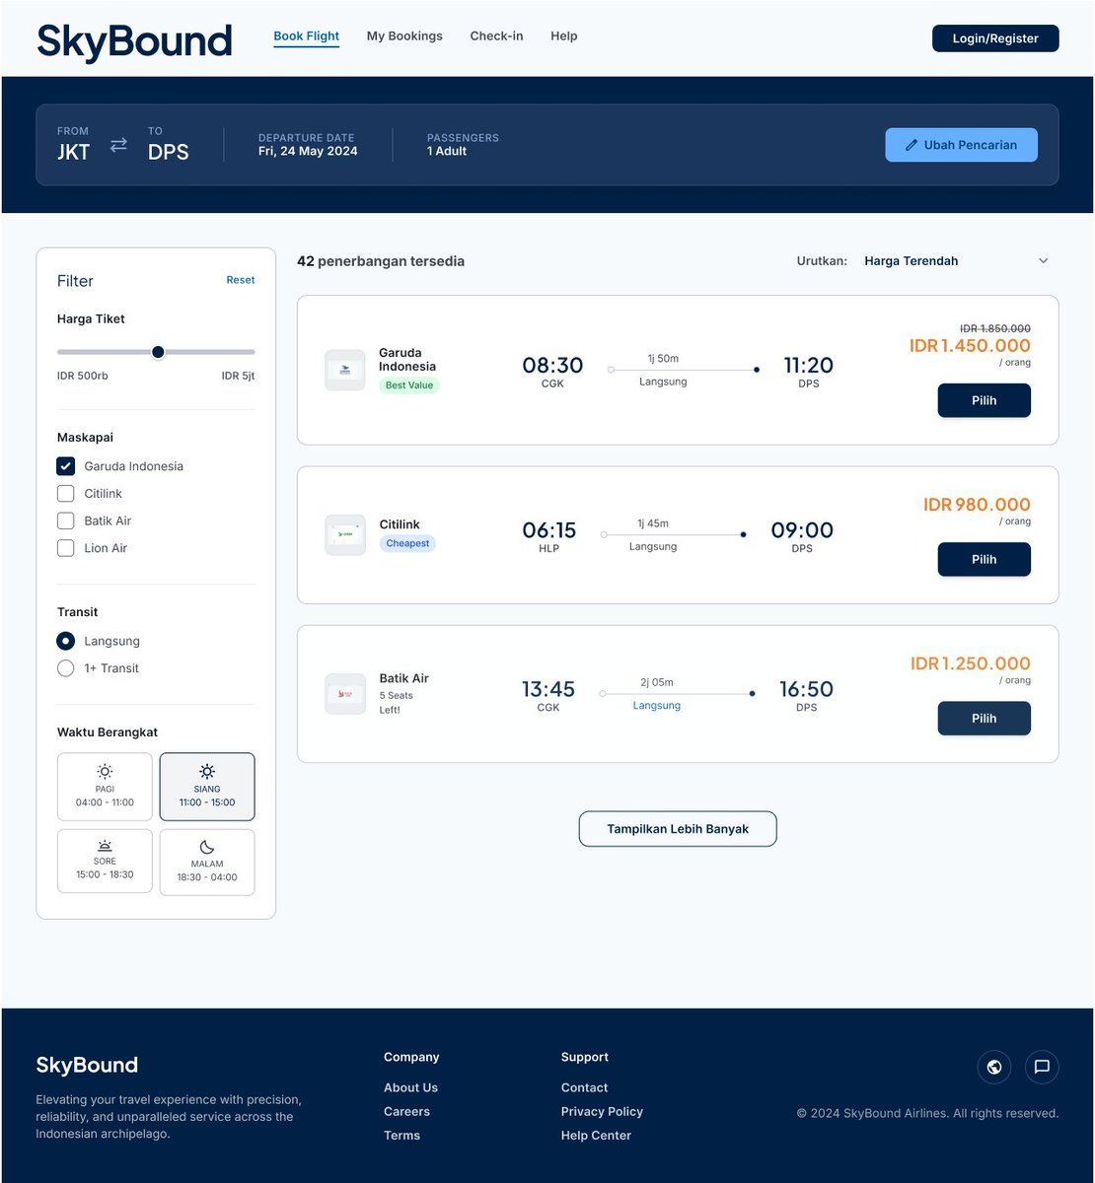This screenshot has height=1183, width=1095.
Task: Click Pilih for the Citilink flight
Action: click(984, 559)
